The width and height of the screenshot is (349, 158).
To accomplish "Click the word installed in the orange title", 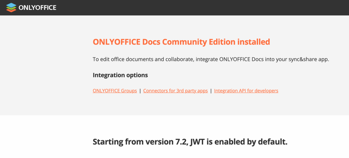I will coord(253,42).
